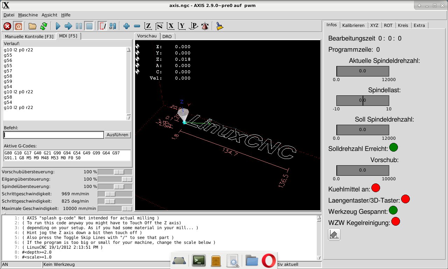
Task: Clear live plot with broom icon
Action: pos(220,26)
